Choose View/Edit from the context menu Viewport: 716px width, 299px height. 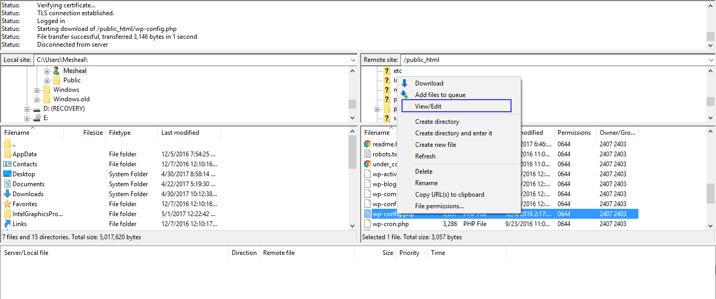coord(428,106)
